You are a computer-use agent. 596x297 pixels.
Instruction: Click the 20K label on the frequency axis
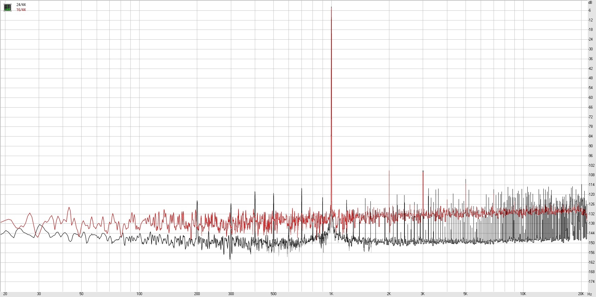point(581,294)
